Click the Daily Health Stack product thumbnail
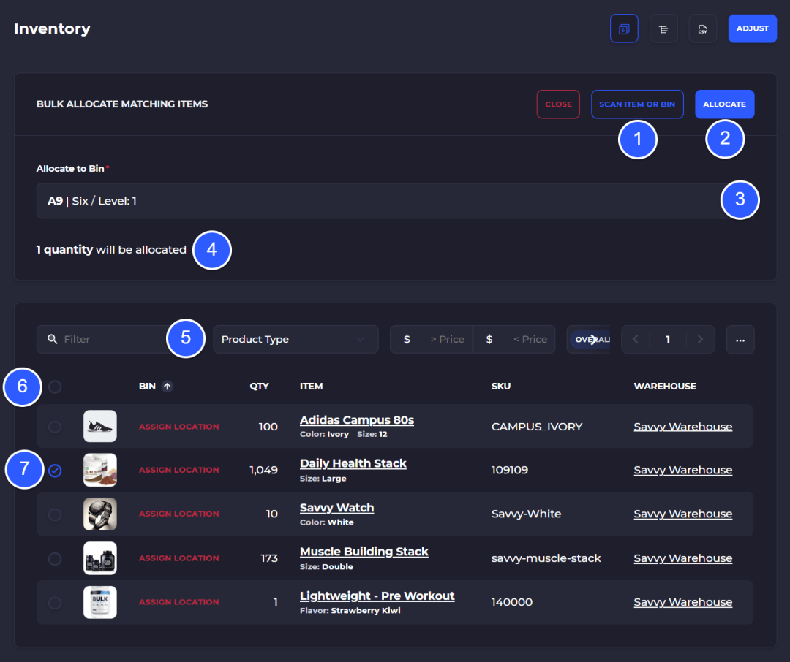The image size is (790, 662). coord(99,471)
